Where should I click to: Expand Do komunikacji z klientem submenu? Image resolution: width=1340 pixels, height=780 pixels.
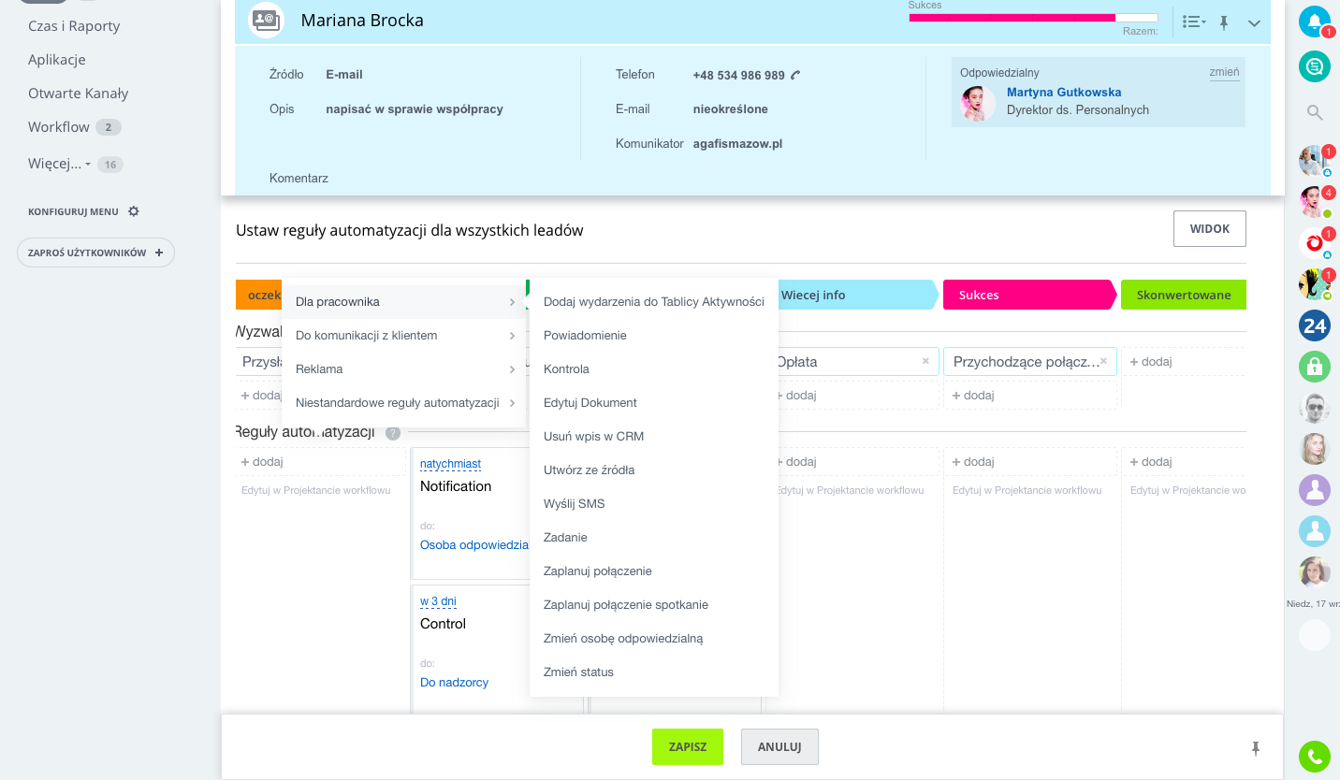pyautogui.click(x=404, y=335)
